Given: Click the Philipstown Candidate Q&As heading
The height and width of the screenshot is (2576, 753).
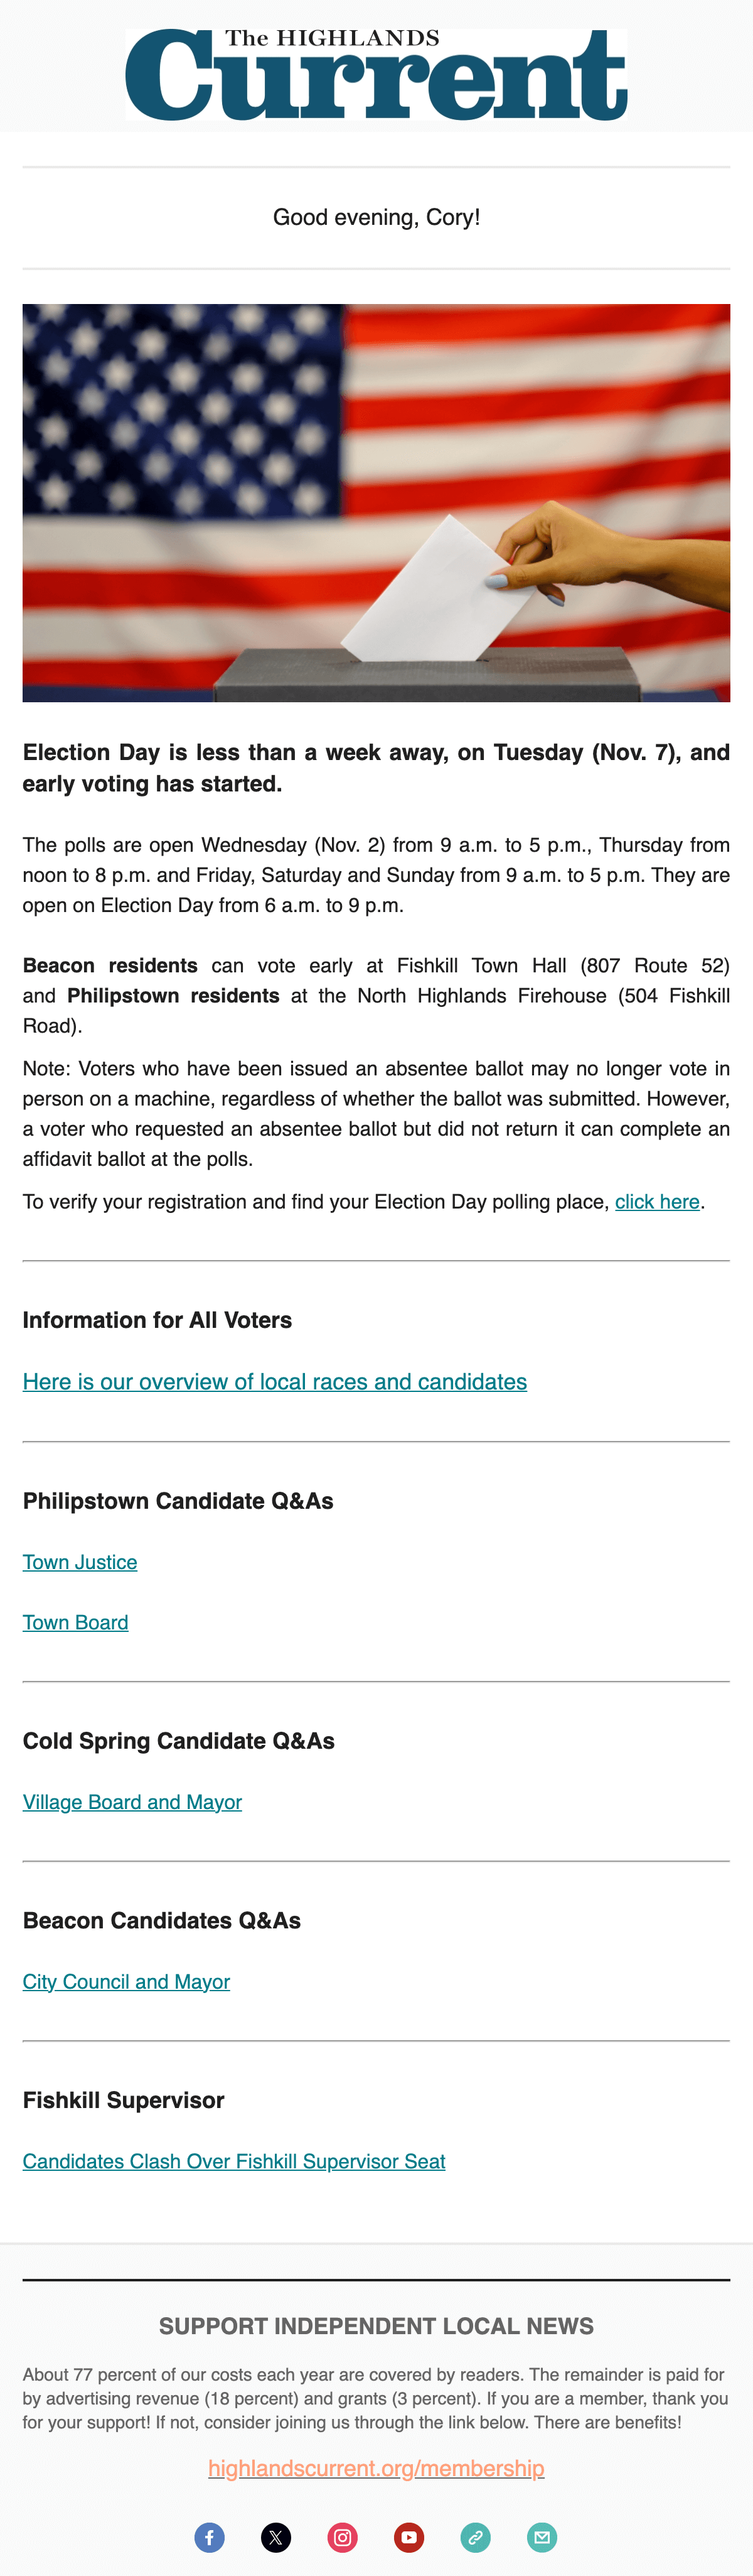Looking at the screenshot, I should coord(178,1501).
